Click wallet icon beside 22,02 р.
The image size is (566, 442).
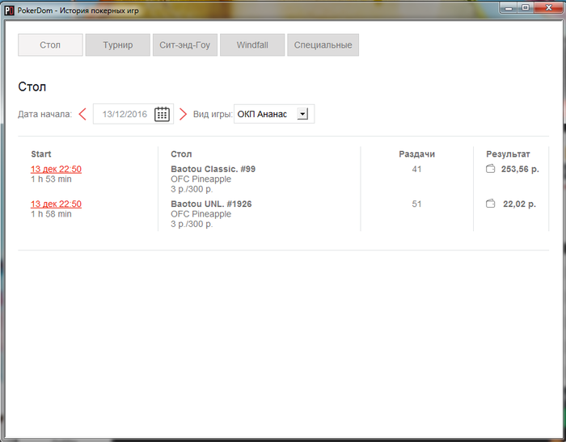[490, 204]
